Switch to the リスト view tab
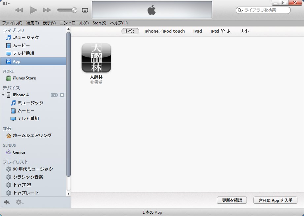304x216 pixels. pyautogui.click(x=244, y=31)
